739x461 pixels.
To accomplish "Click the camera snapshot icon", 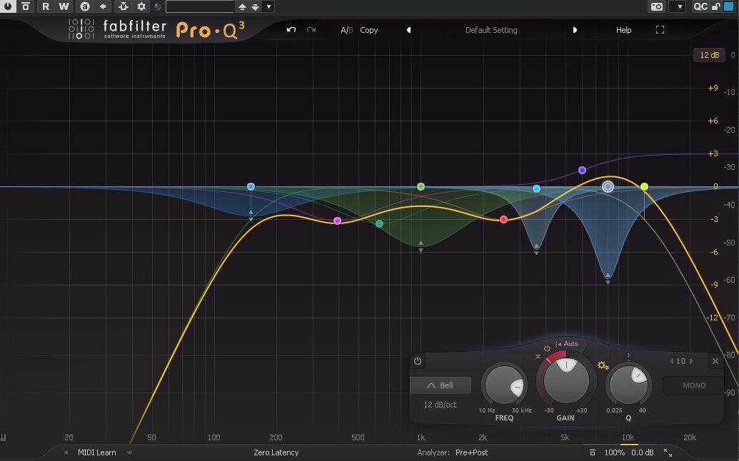I will (656, 6).
